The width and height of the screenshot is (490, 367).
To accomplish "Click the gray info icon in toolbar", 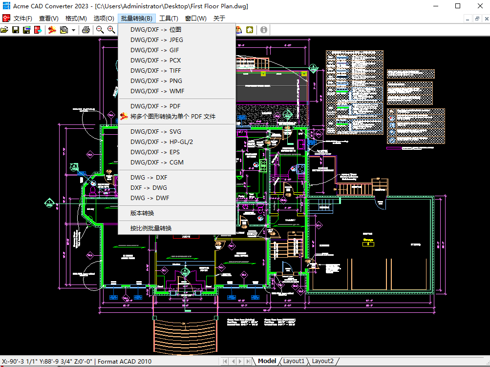I will pos(264,30).
